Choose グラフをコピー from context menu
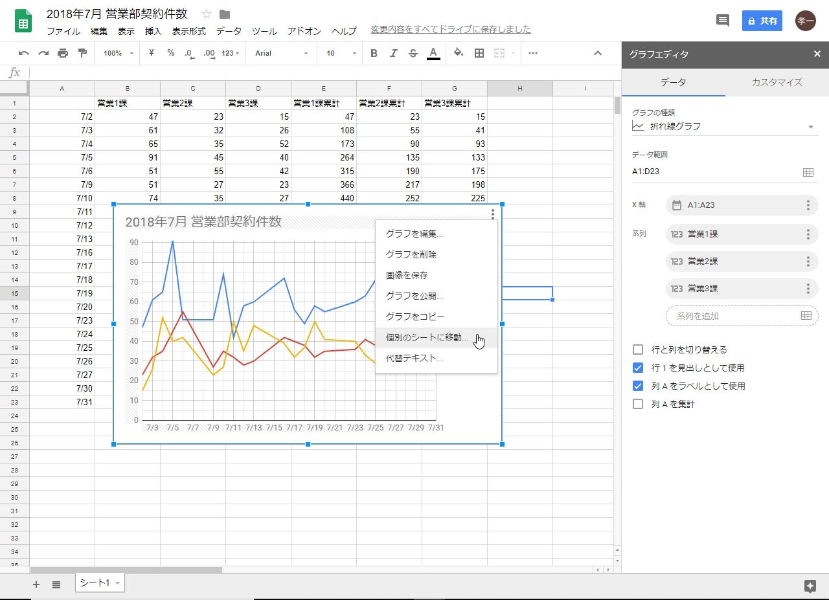Image resolution: width=829 pixels, height=600 pixels. (437, 317)
